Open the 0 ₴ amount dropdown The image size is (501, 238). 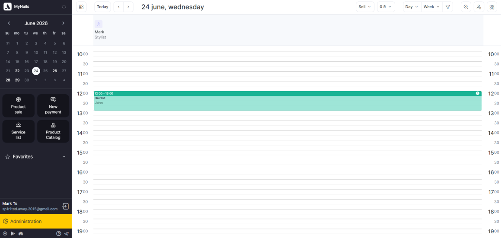tap(386, 7)
